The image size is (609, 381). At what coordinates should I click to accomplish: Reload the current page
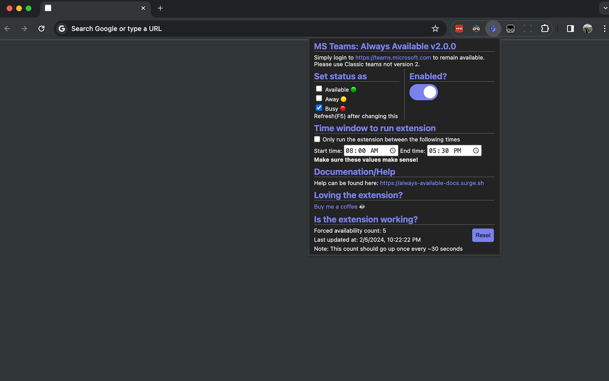[x=41, y=29]
